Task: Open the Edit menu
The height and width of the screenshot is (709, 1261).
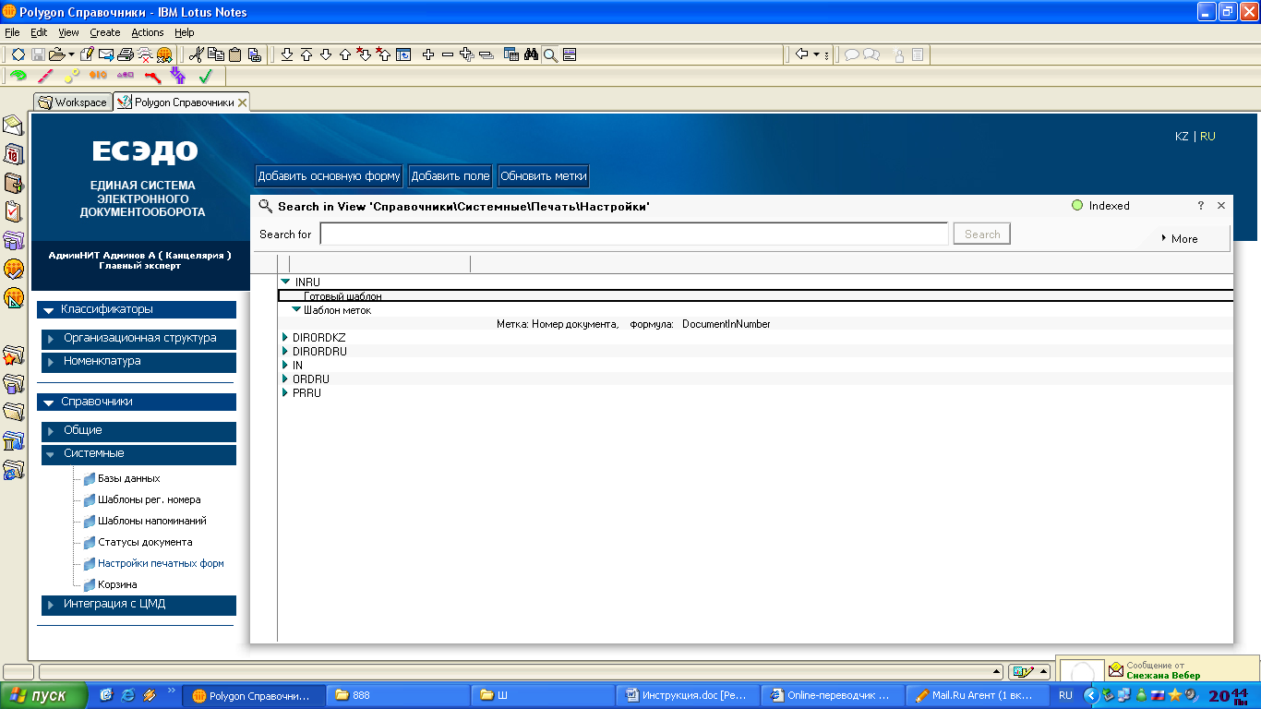Action: [x=39, y=32]
